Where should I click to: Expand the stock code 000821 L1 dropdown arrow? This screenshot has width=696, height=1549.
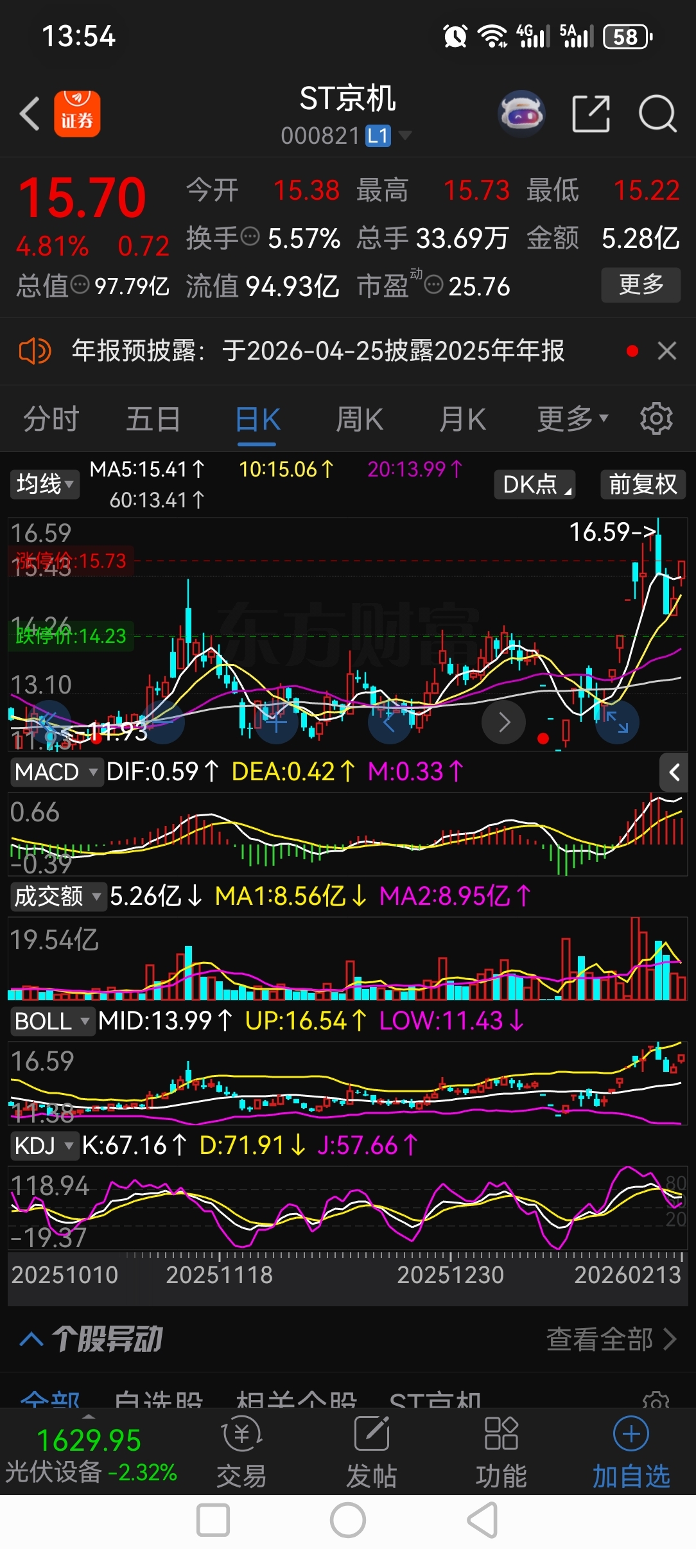[x=405, y=136]
